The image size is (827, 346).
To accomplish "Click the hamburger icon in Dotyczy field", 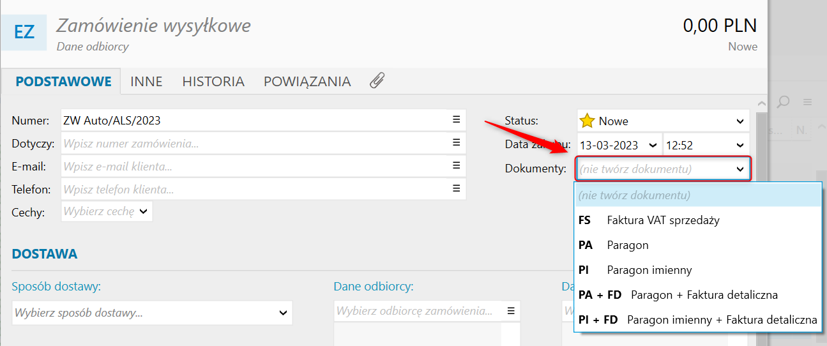I will (456, 142).
